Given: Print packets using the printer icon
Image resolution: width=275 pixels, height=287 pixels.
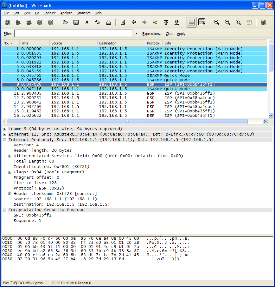Looking at the screenshot, I should click(x=108, y=22).
